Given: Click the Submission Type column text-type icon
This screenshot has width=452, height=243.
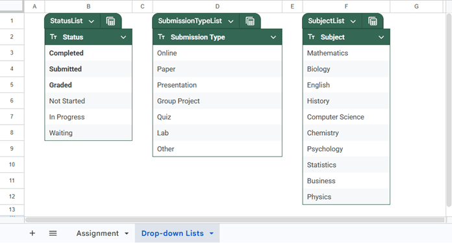Looking at the screenshot, I should [162, 37].
